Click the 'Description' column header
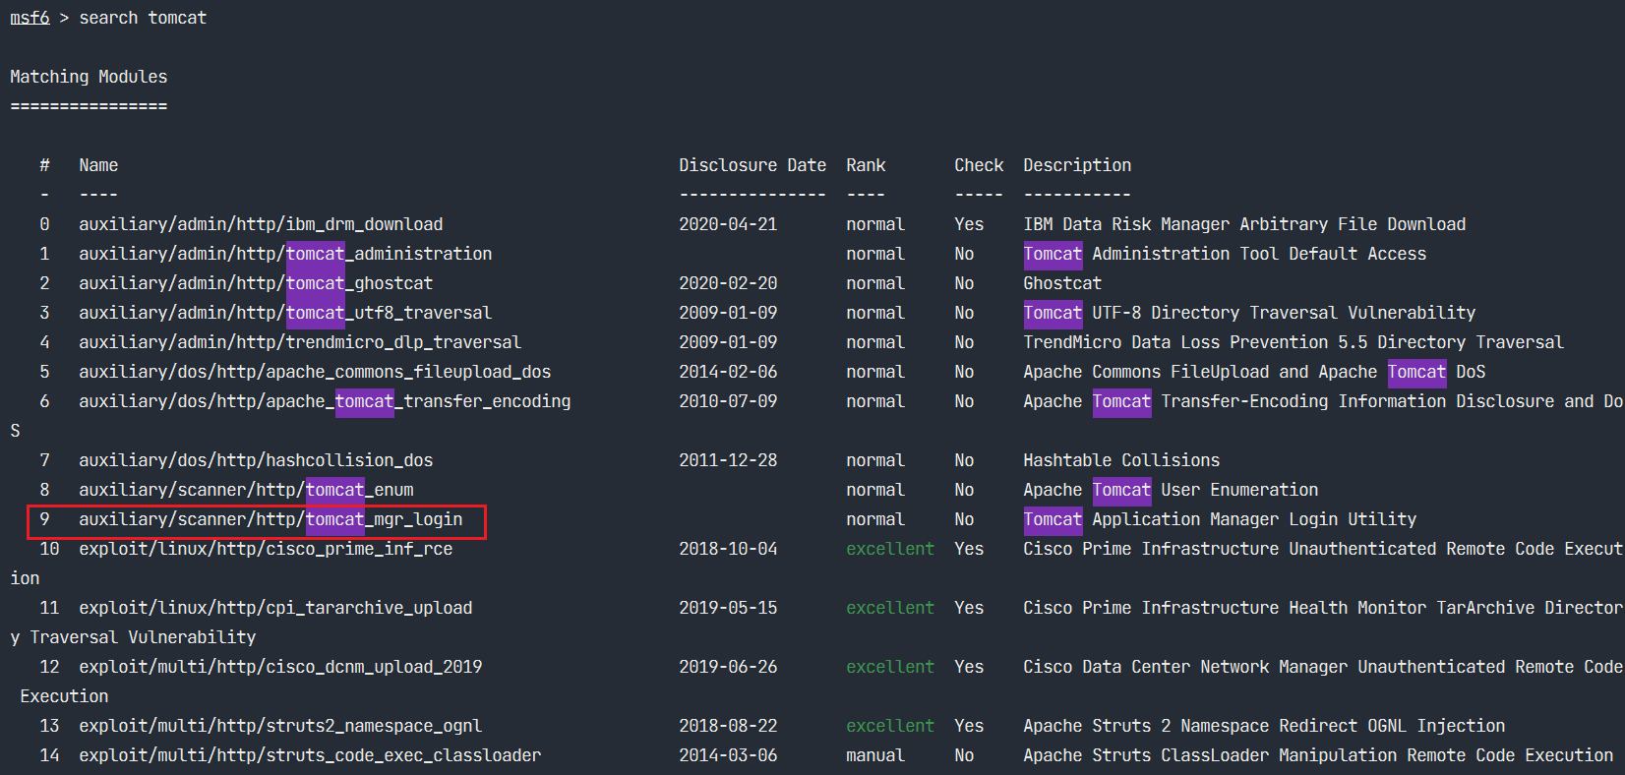This screenshot has height=775, width=1625. pyautogui.click(x=1077, y=165)
